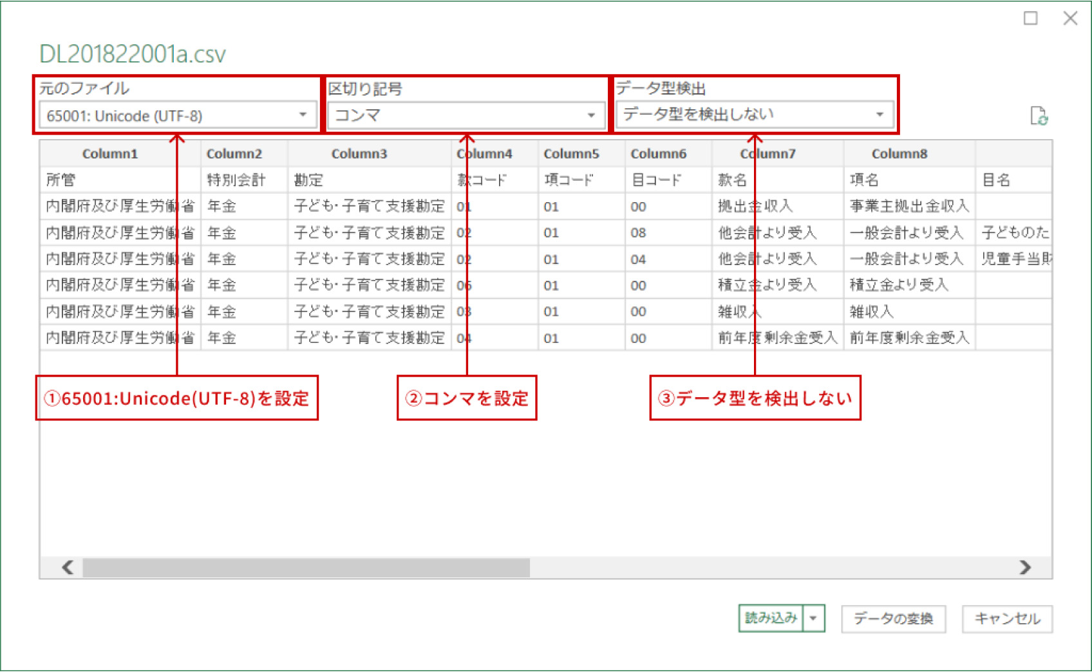Image resolution: width=1092 pixels, height=672 pixels.
Task: Open the データ型検出 detection dropdown
Action: coord(881,115)
